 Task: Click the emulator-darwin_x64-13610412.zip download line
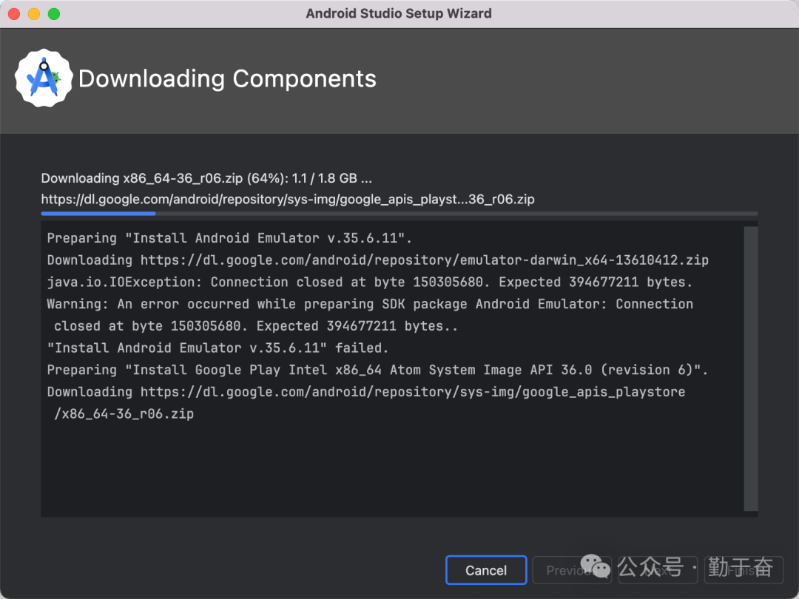[377, 260]
